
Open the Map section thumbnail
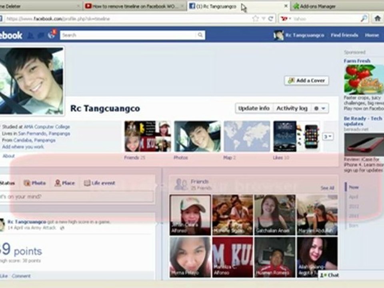(x=247, y=136)
